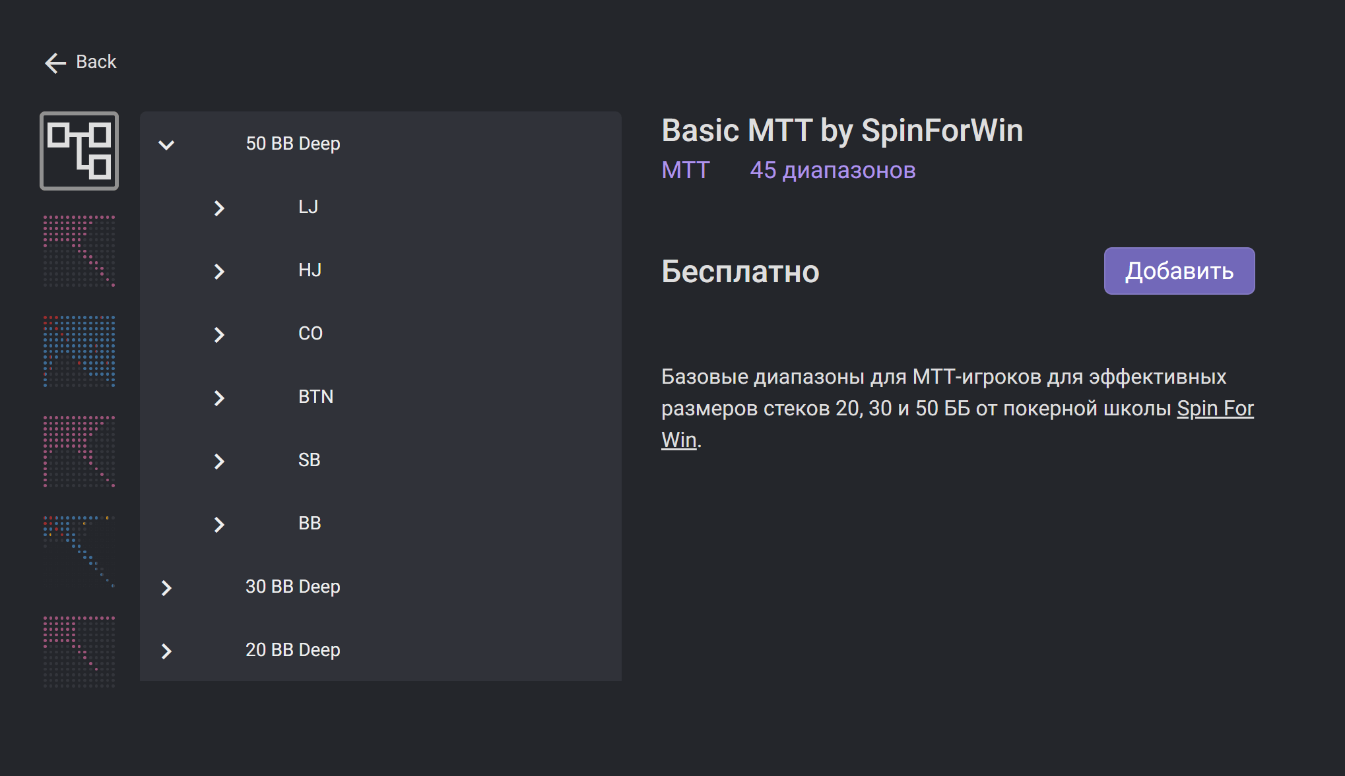Expand the CO position node
This screenshot has height=776, width=1345.
coord(219,335)
